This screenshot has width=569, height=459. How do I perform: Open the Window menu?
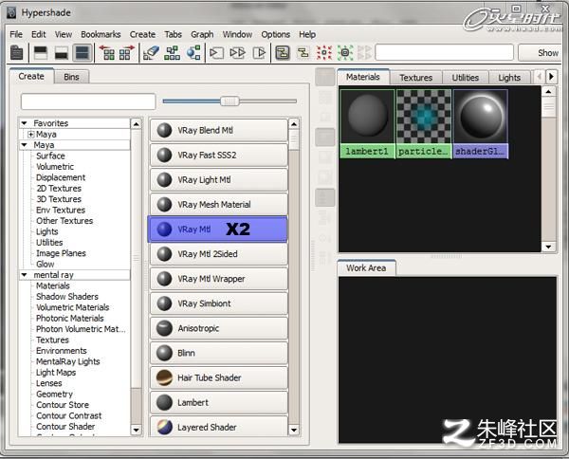[x=237, y=34]
